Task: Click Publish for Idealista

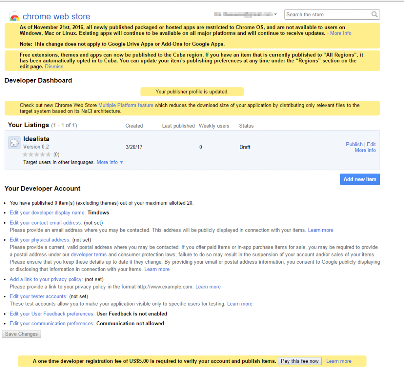Action: (354, 144)
